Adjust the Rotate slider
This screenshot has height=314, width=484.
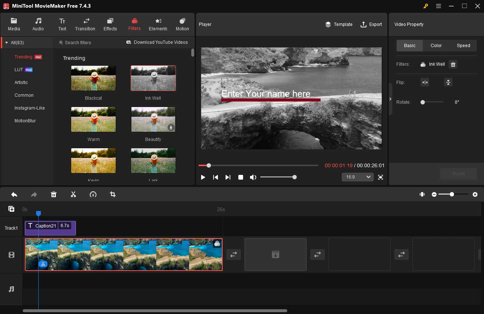[432, 102]
